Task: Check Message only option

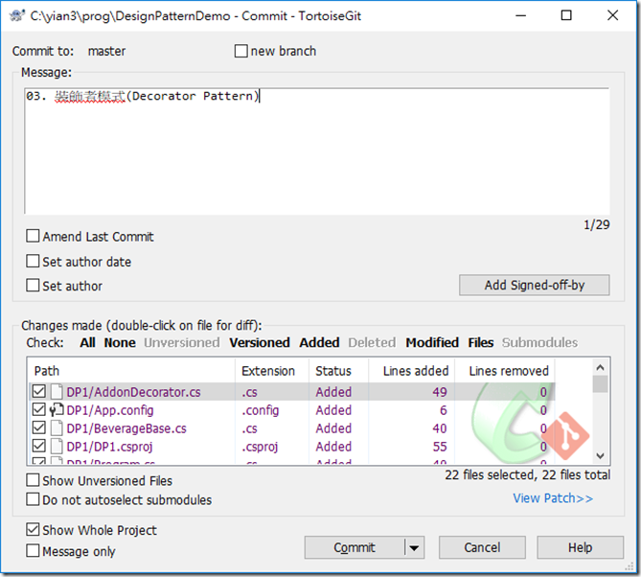Action: [x=33, y=550]
